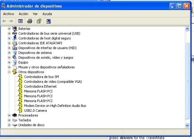
Task: Expand the Equipo node
Action: [9, 62]
